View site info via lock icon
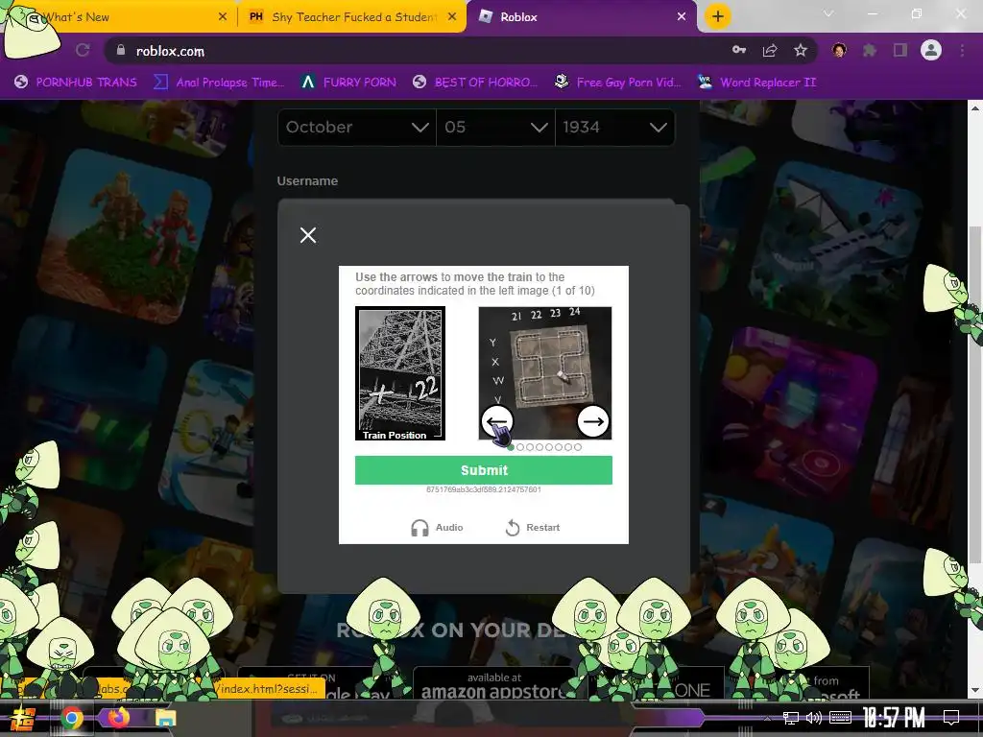983x737 pixels. [120, 50]
